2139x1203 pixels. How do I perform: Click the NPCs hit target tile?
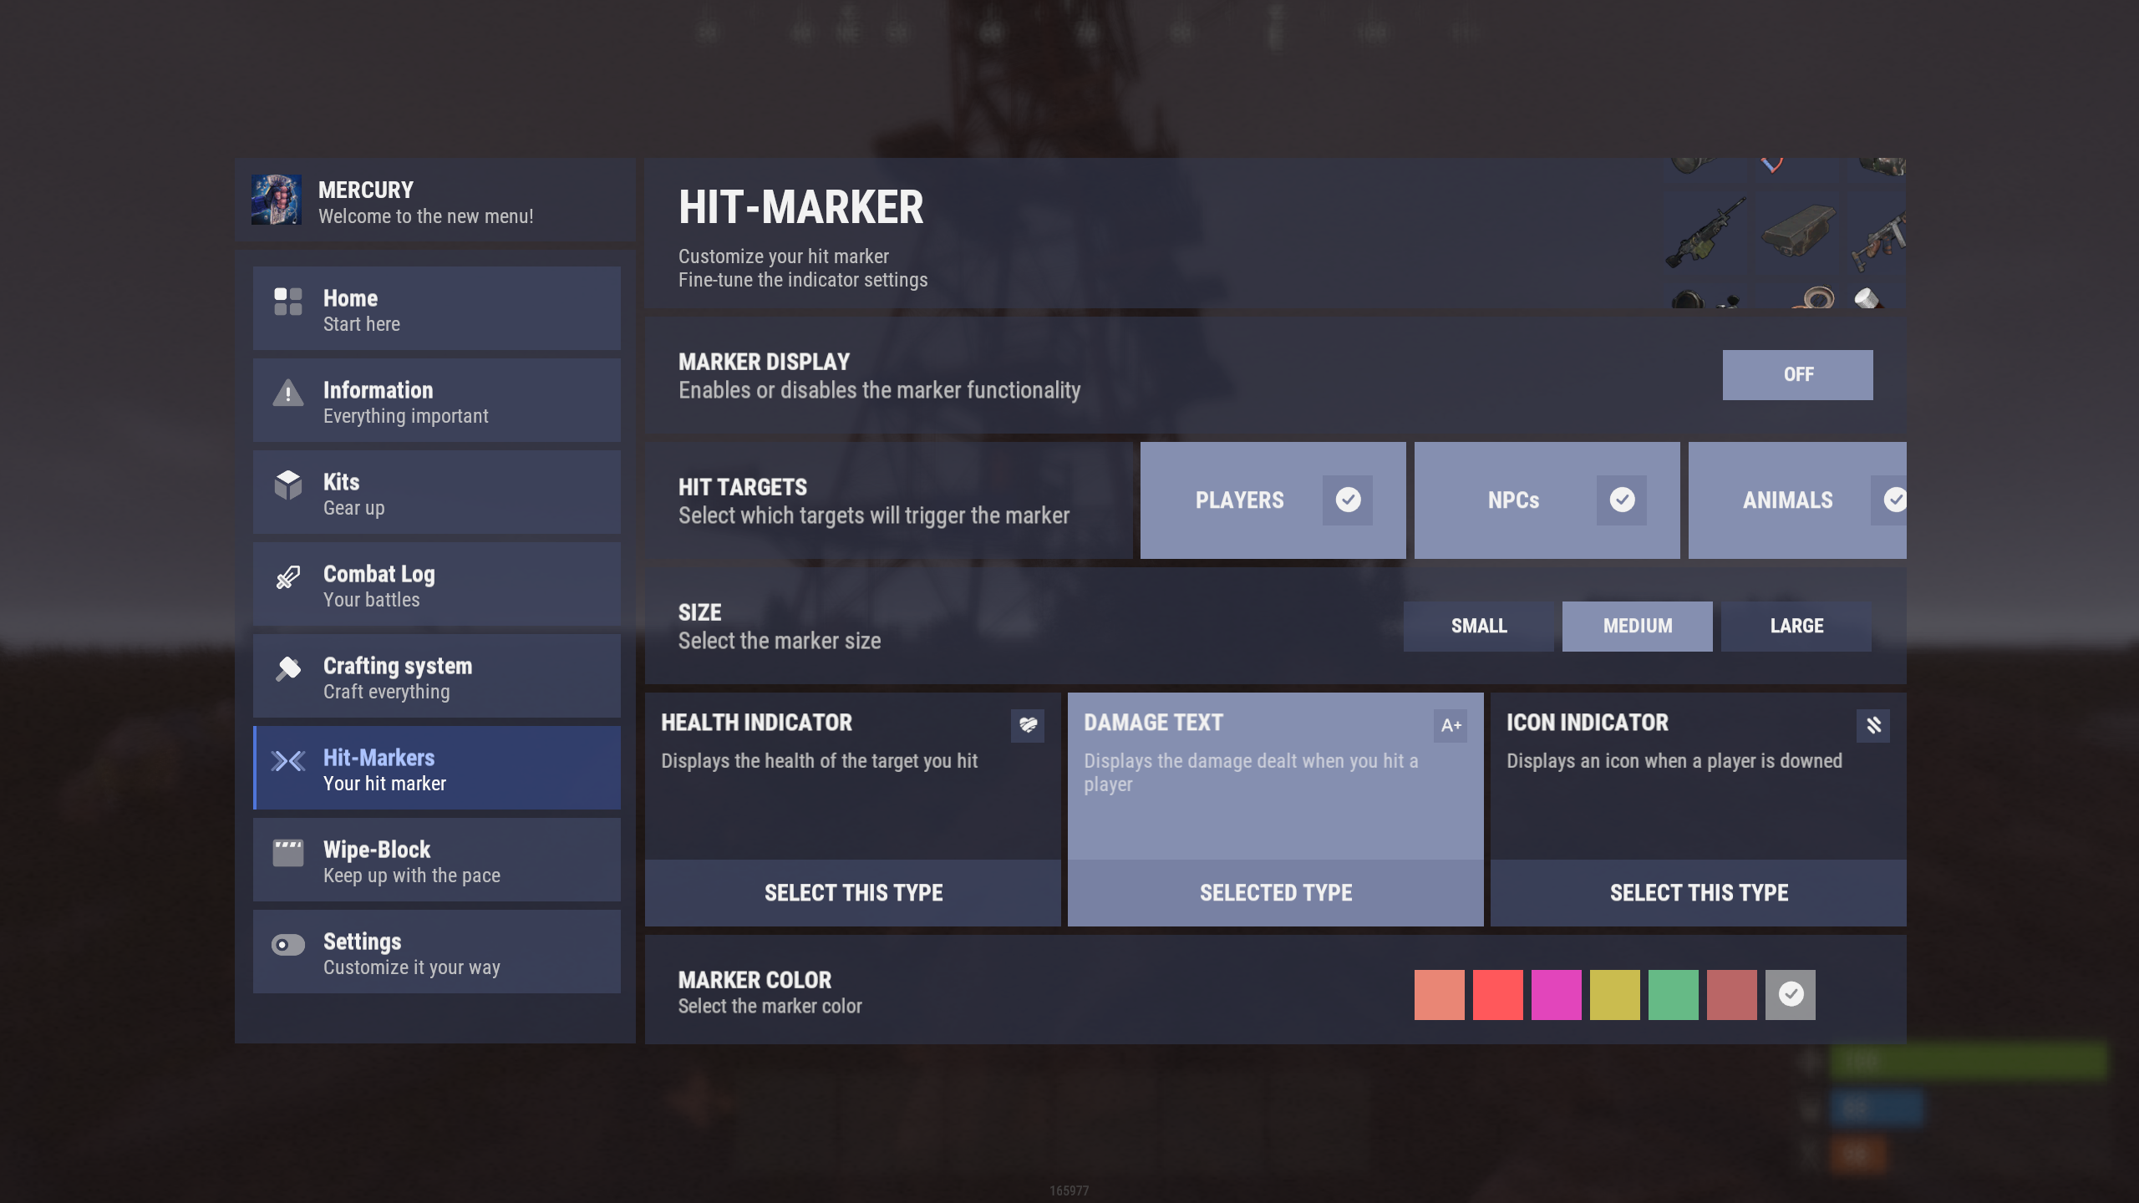click(1547, 500)
